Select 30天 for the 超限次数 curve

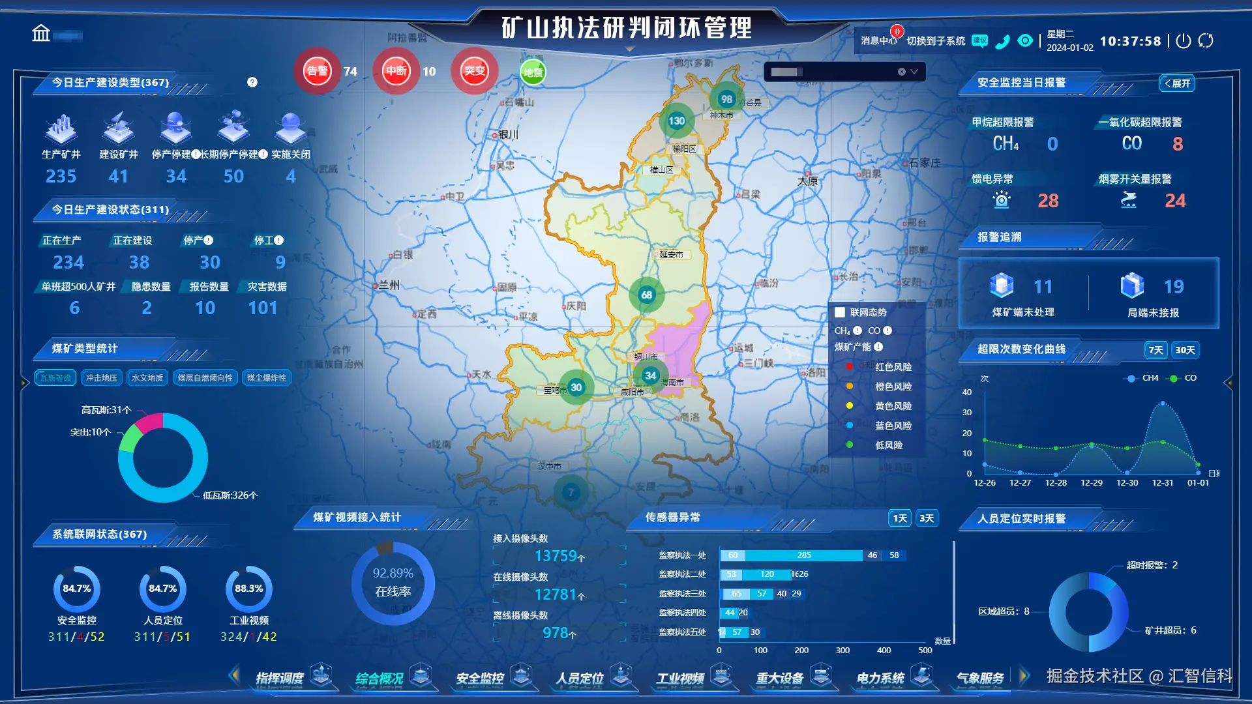coord(1185,350)
